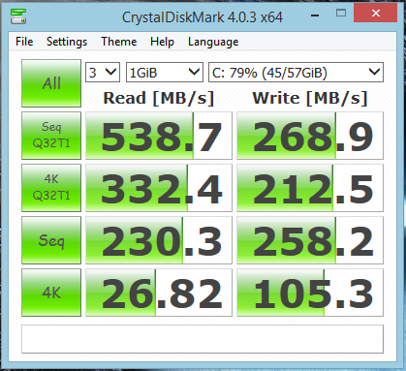Minimize the CrystalDiskMark window

click(x=315, y=15)
